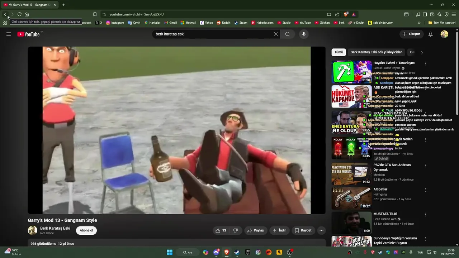This screenshot has height=258, width=459.
Task: Go back with the browser back arrow
Action: 5,14
